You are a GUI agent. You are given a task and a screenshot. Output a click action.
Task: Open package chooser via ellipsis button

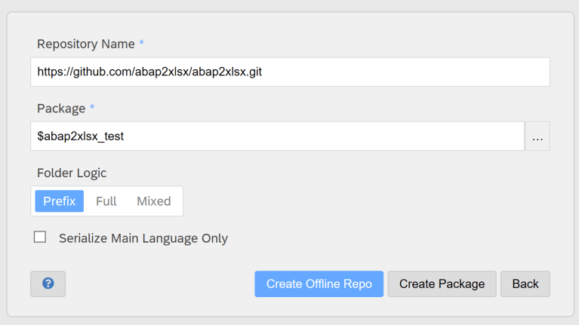coord(537,137)
